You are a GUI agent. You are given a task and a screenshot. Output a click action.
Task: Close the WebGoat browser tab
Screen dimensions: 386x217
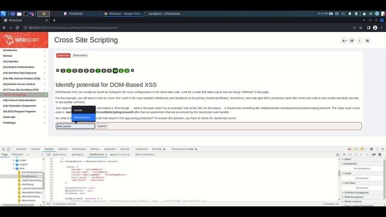click(x=46, y=20)
